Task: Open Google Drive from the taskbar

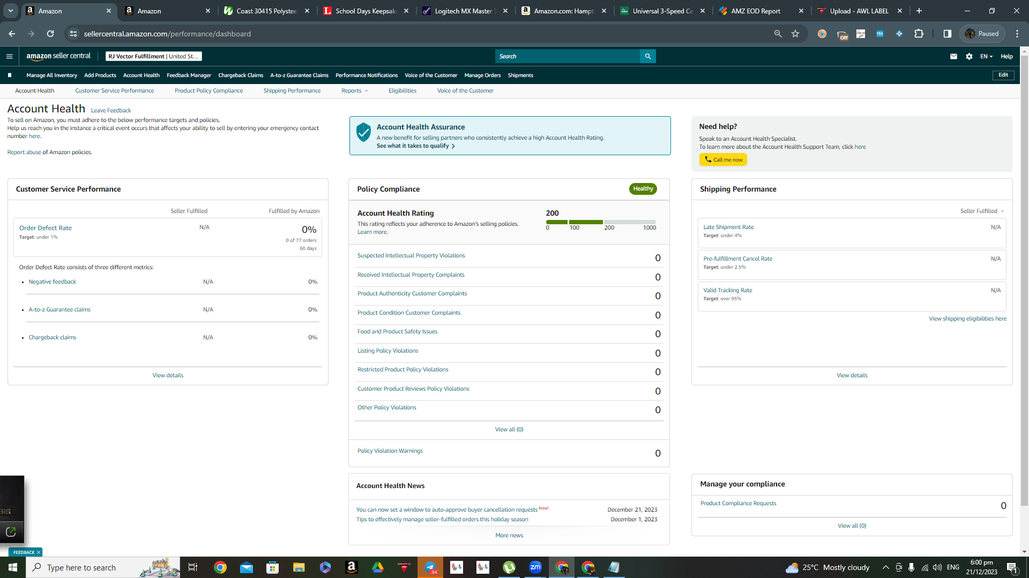Action: (378, 567)
